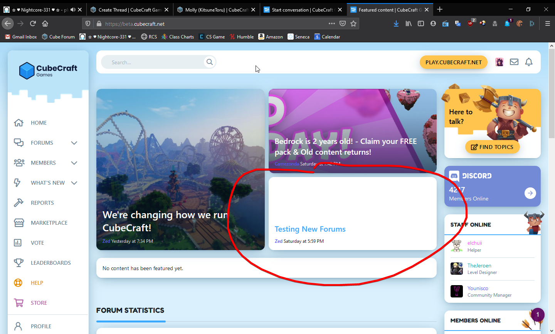Open the Leaderboards trophy icon
Viewport: 555px width, 334px height.
[18, 263]
